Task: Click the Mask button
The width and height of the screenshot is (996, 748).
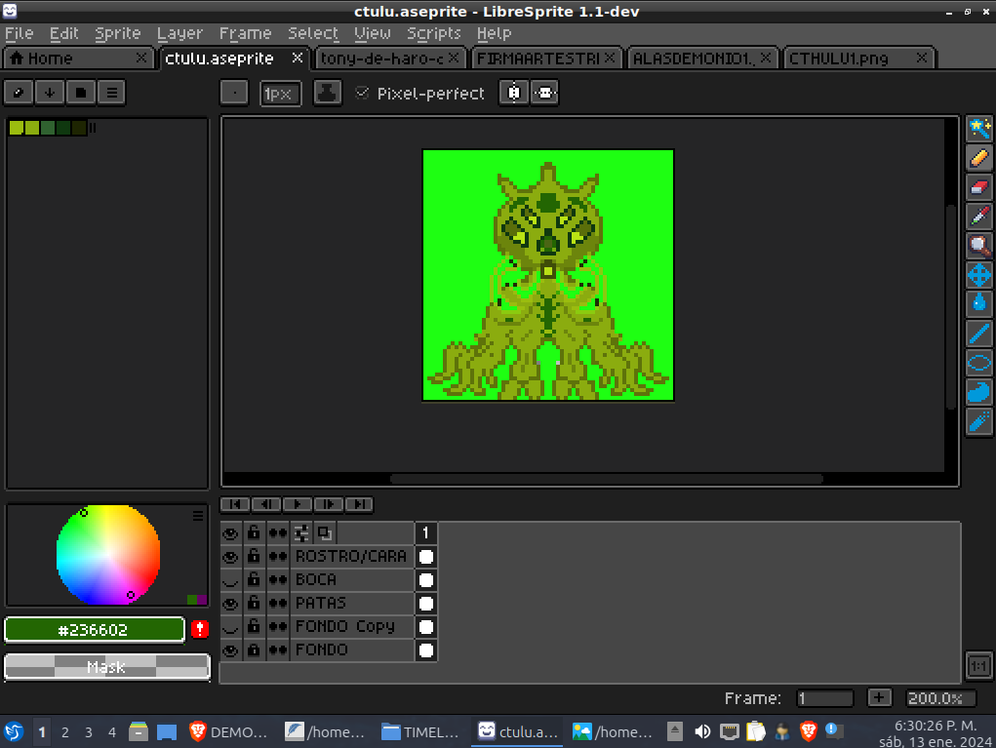Action: click(x=106, y=667)
